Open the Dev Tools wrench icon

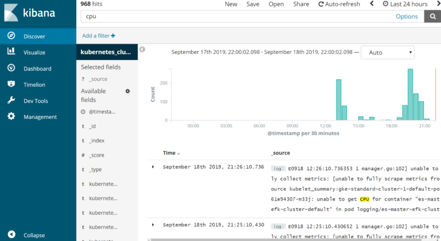11,100
